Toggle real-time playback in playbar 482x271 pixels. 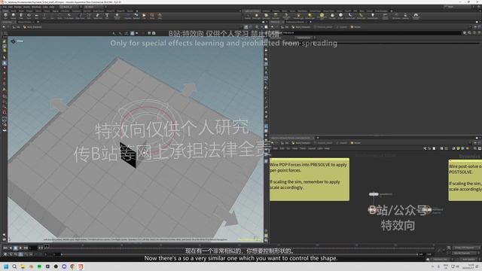pos(5,254)
